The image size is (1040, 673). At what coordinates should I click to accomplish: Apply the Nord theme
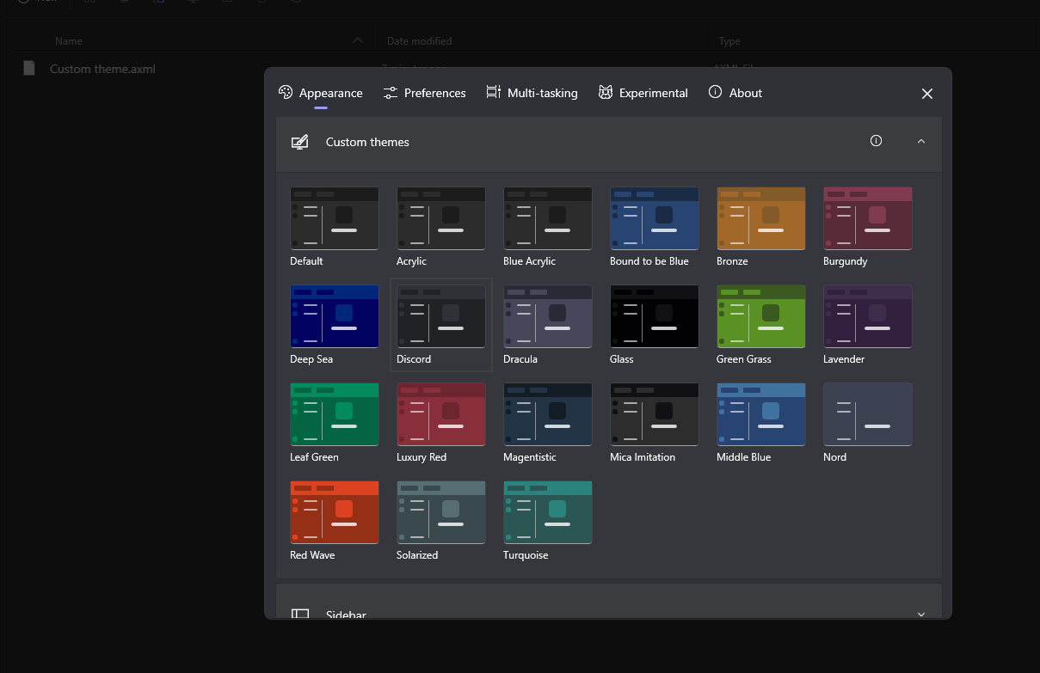(x=867, y=414)
